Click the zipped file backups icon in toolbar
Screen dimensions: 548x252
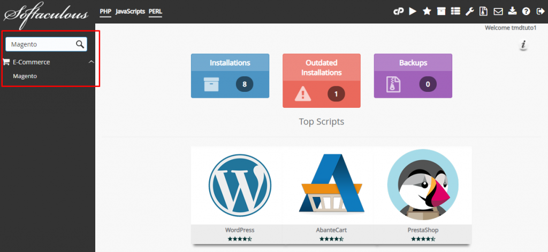[x=484, y=11]
